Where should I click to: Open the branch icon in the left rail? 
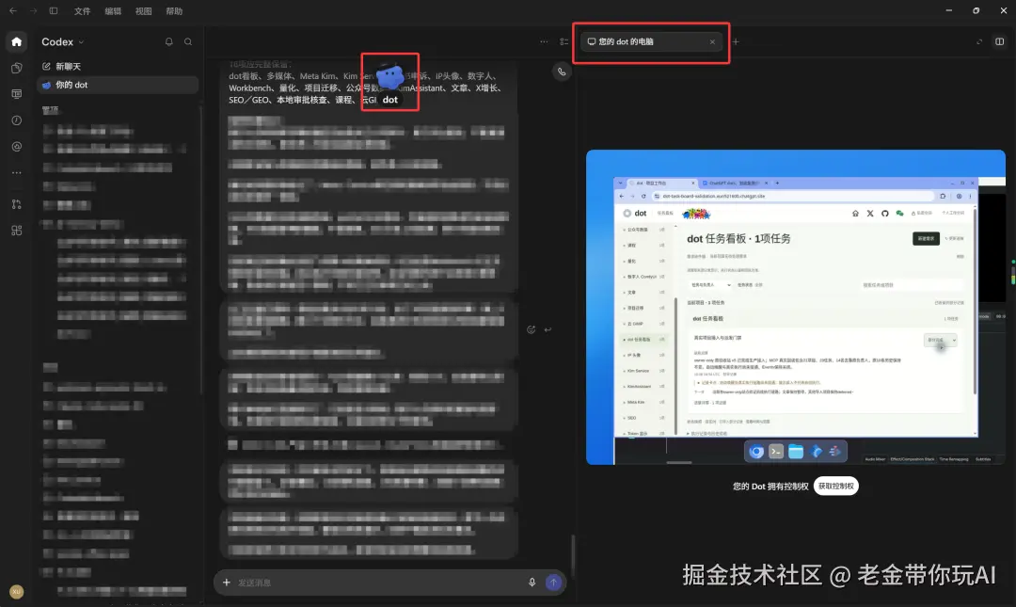tap(16, 204)
